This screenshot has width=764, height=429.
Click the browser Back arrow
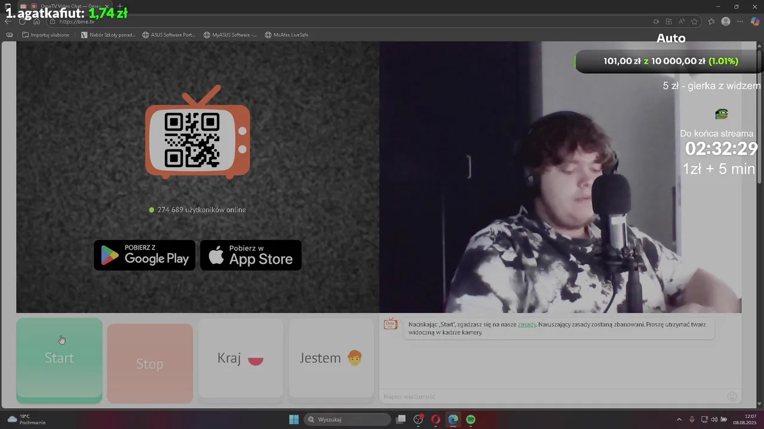(8, 21)
